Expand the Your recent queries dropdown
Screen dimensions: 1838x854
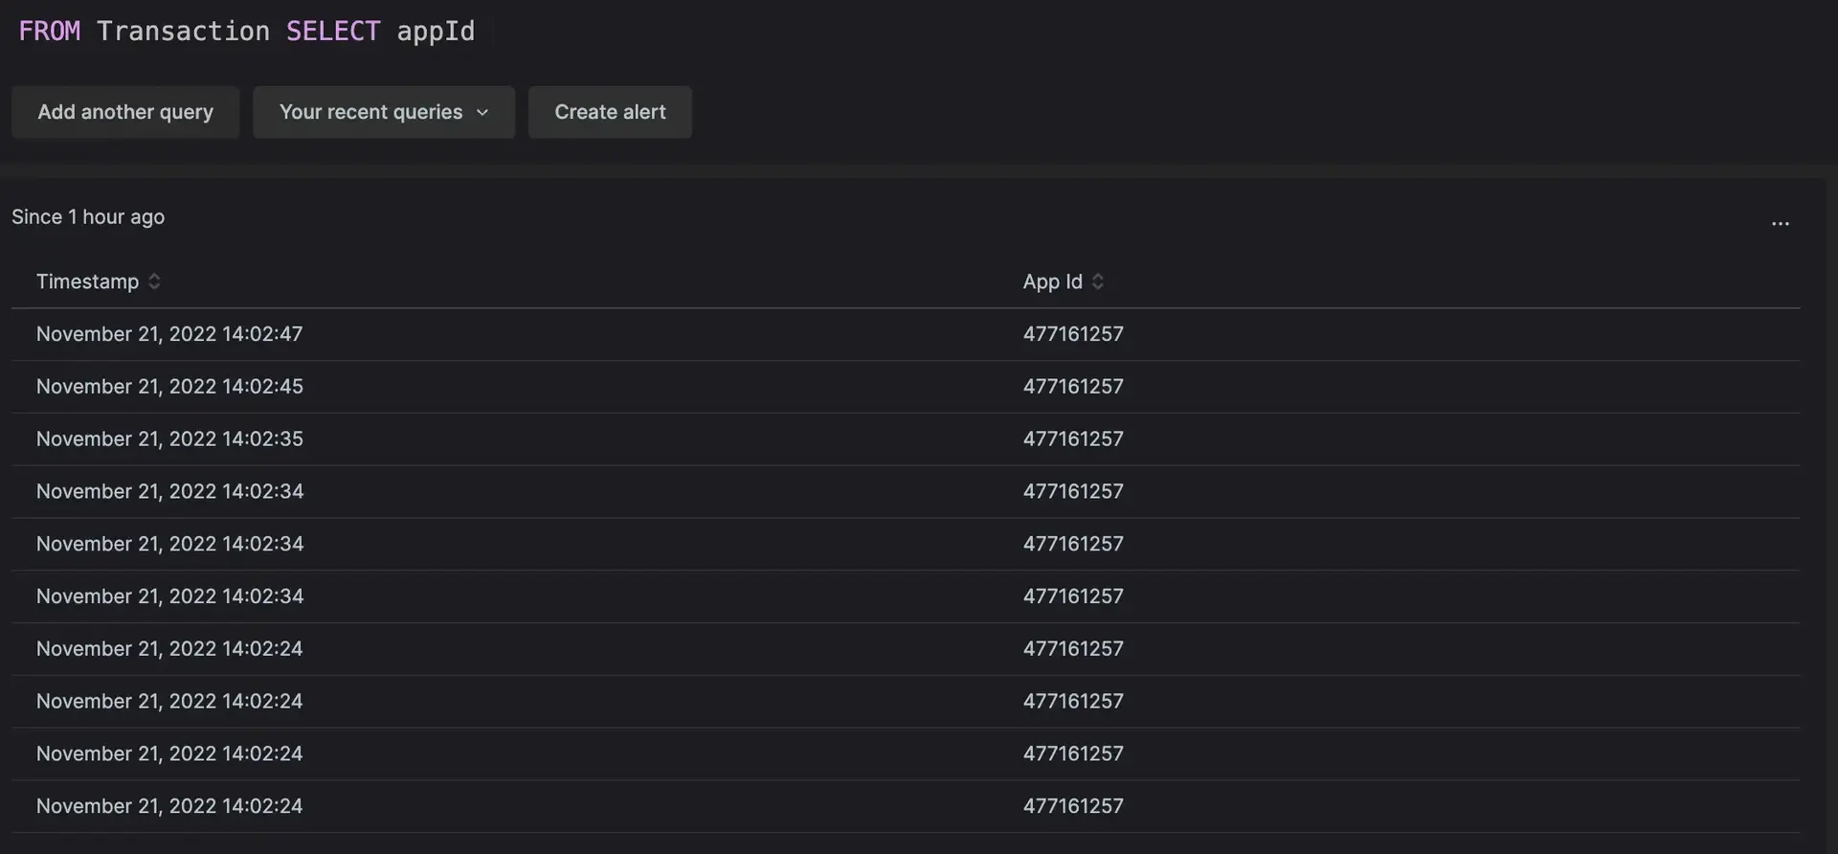[384, 112]
